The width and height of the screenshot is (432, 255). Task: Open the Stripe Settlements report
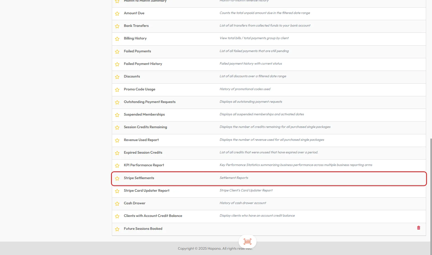(139, 178)
